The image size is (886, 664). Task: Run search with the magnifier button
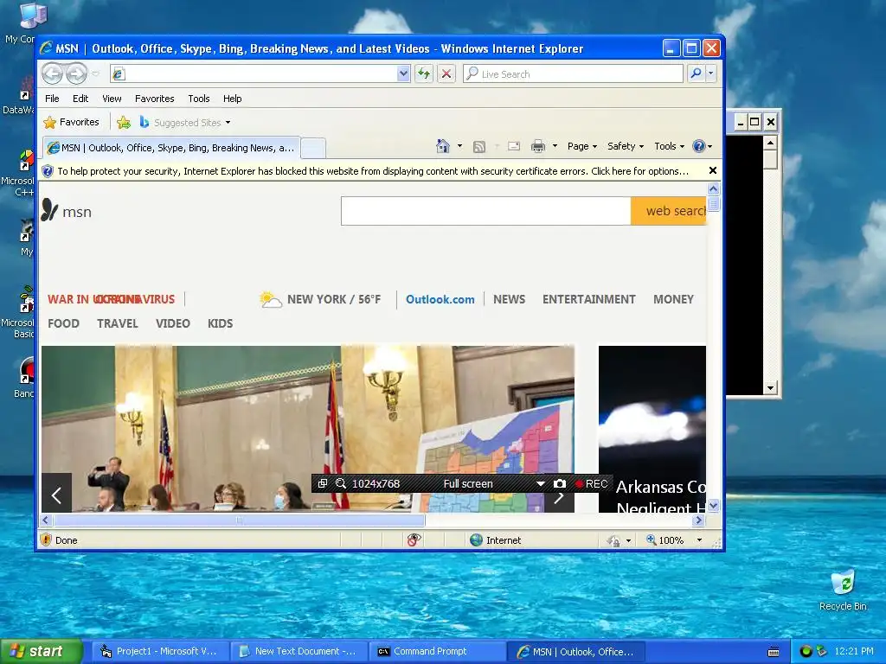click(697, 73)
